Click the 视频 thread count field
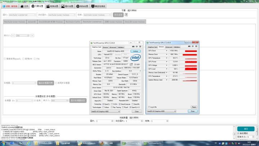The height and width of the screenshot is (146, 259). pyautogui.click(x=160, y=121)
